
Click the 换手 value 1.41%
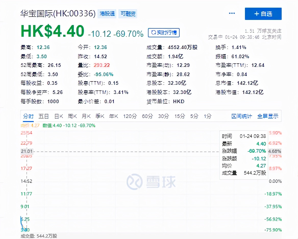[239, 47]
